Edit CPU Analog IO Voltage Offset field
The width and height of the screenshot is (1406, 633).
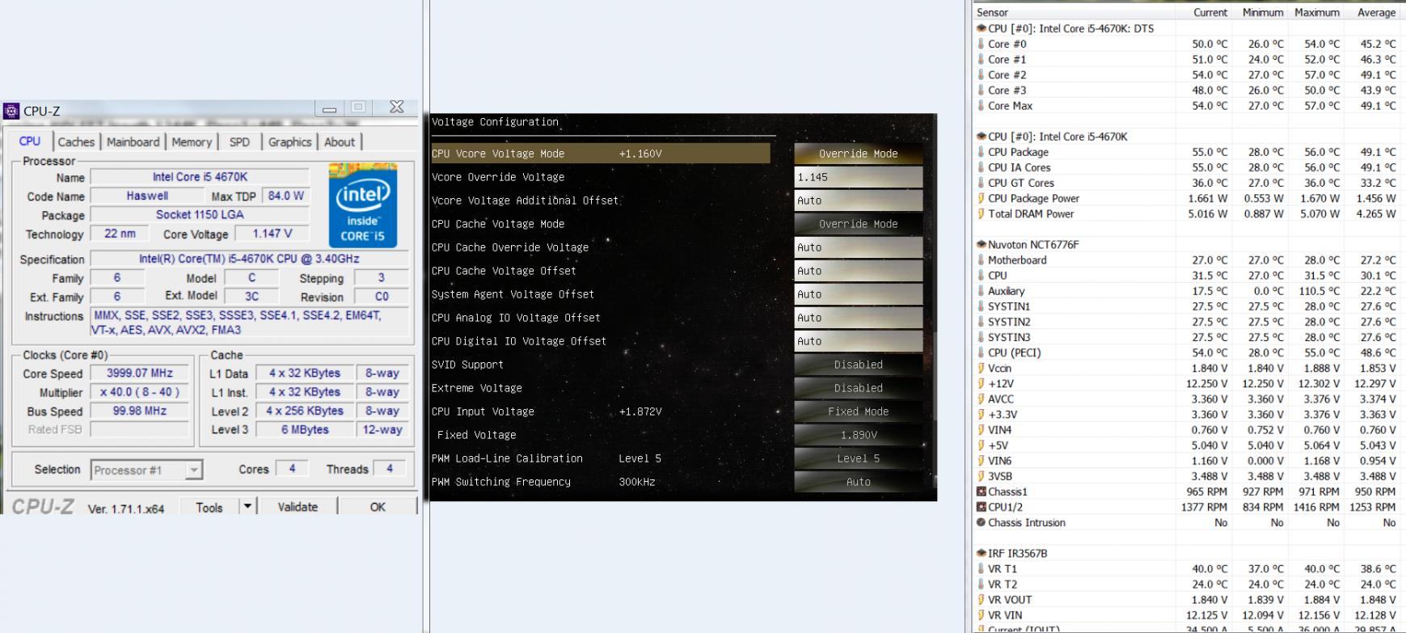tap(858, 318)
